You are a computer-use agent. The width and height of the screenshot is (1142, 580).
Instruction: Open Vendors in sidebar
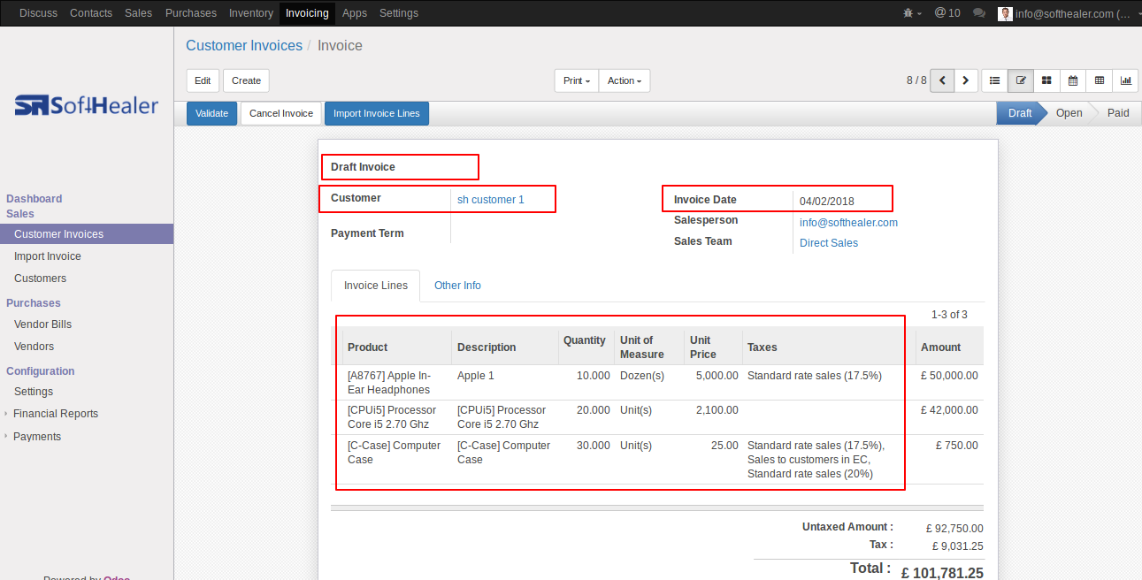34,347
